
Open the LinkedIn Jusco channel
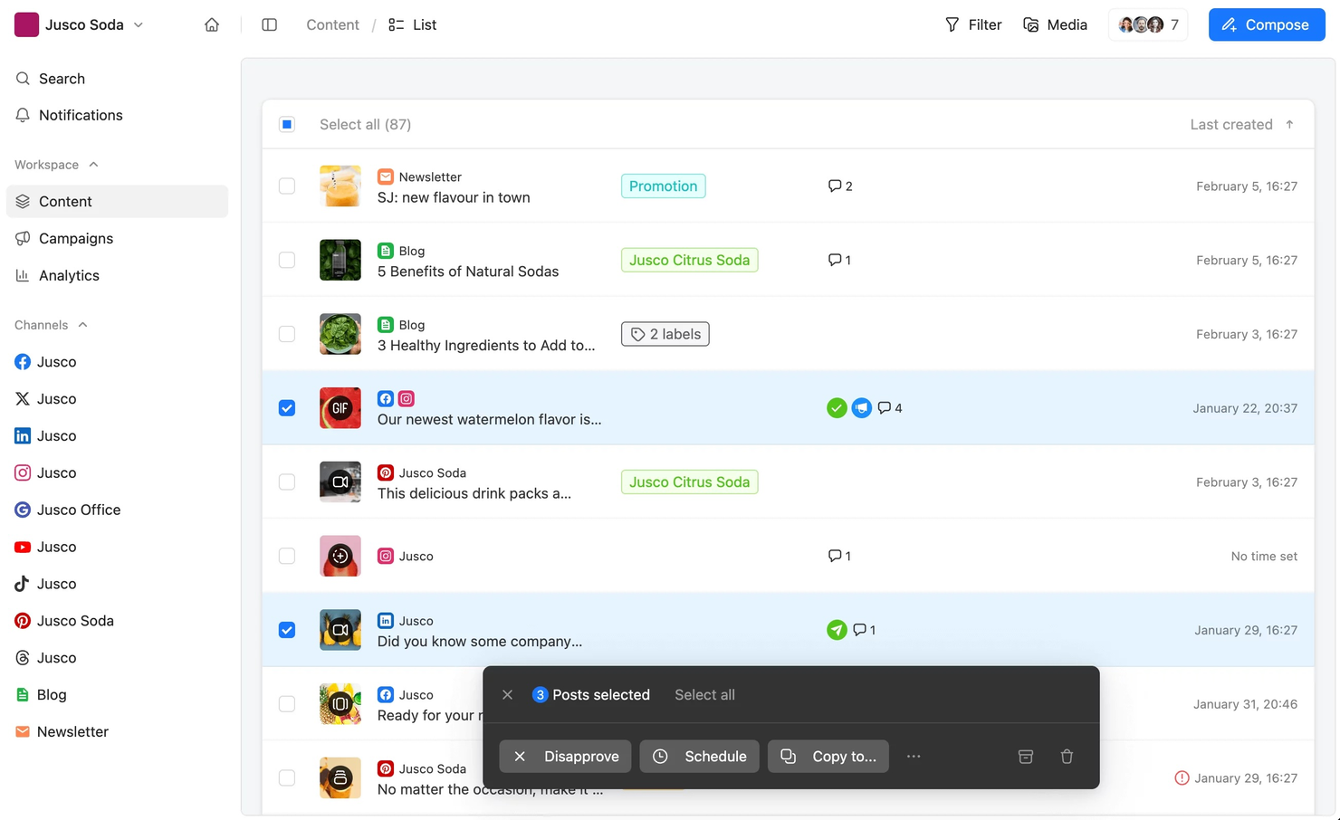45,436
